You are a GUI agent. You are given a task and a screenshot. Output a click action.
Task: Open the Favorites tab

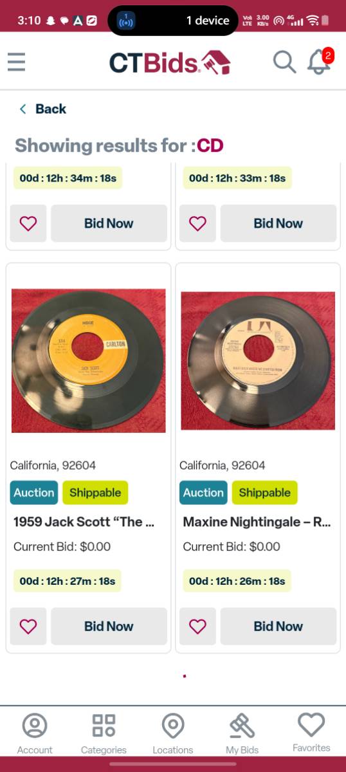(x=311, y=733)
